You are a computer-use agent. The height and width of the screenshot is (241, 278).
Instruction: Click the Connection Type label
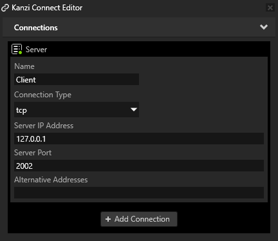coord(42,95)
